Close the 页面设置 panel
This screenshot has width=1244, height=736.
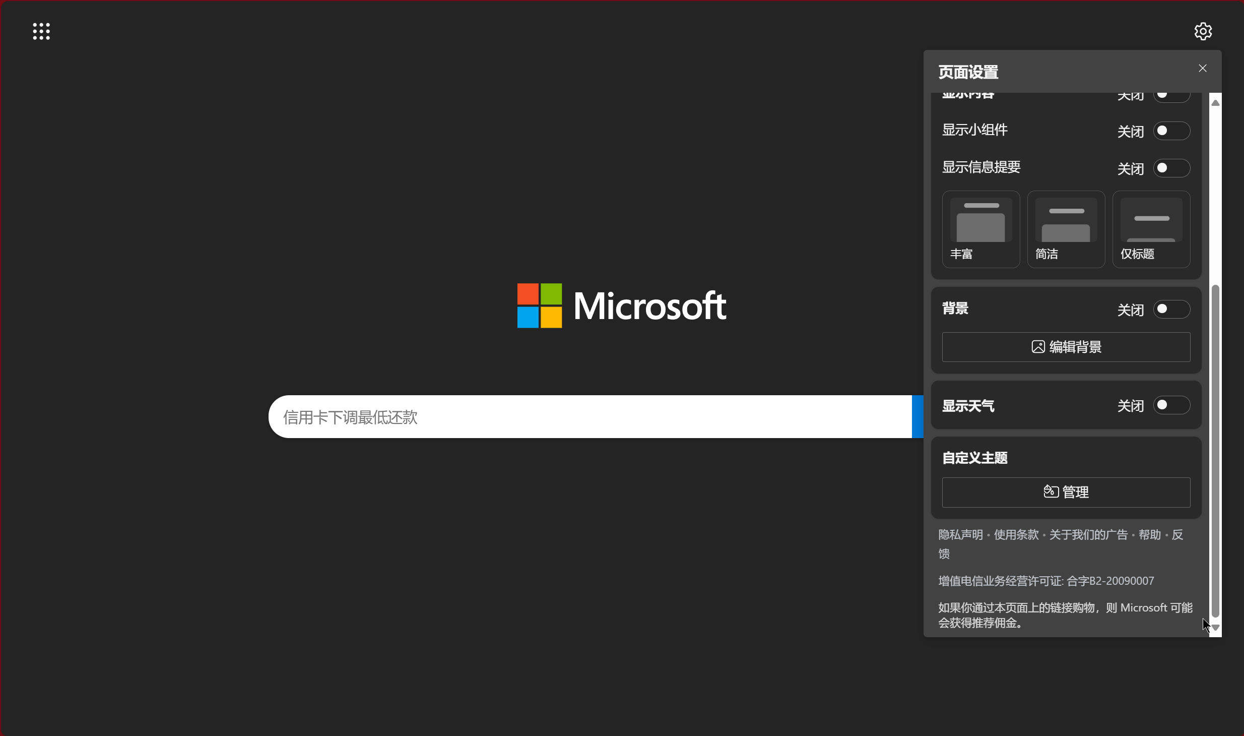click(1203, 68)
